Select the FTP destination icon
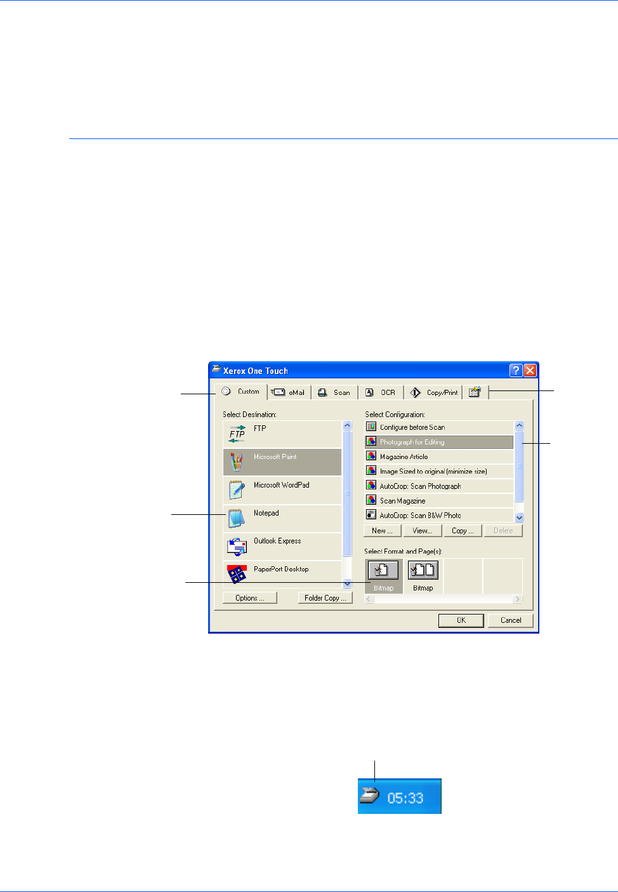 (x=237, y=434)
